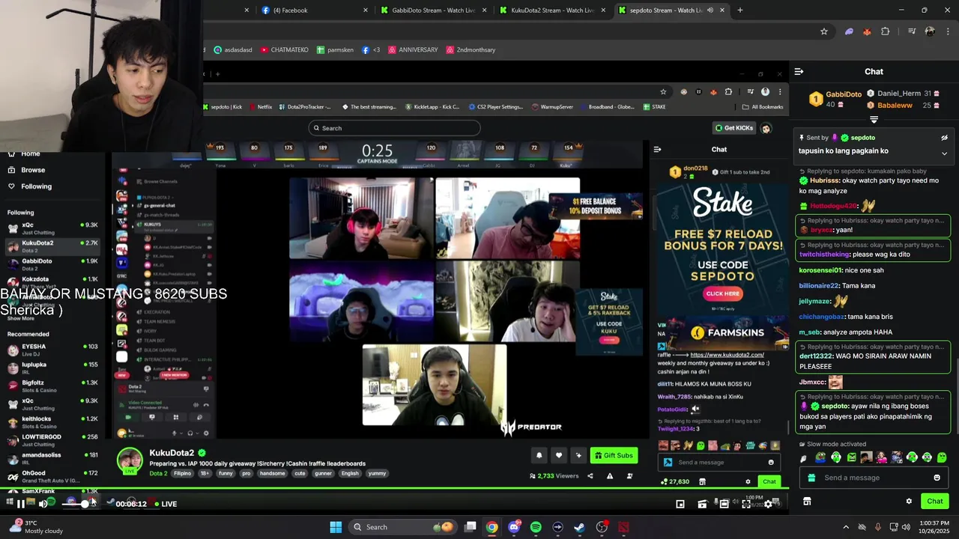Bookmark this page with the star icon

tap(824, 31)
